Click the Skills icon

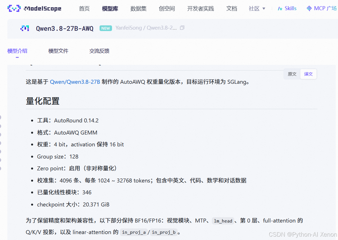(x=280, y=8)
